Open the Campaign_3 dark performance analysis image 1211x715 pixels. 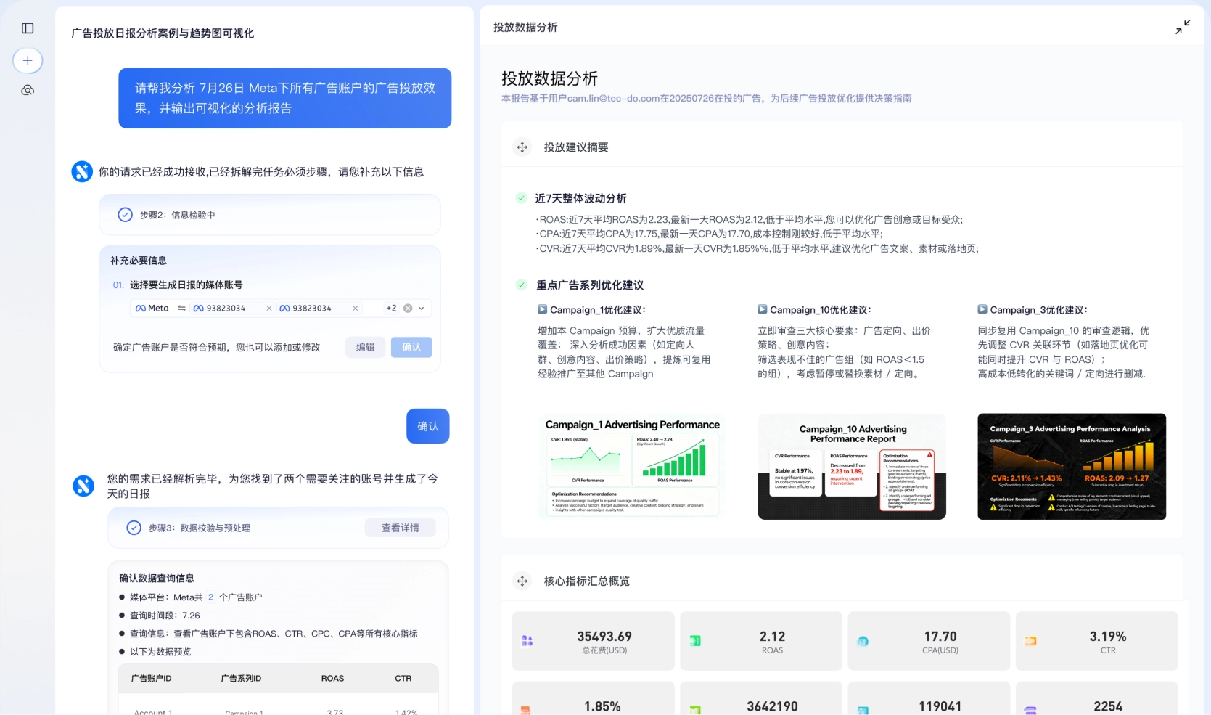click(x=1071, y=466)
